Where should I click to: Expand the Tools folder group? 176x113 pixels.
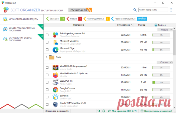click(x=47, y=57)
